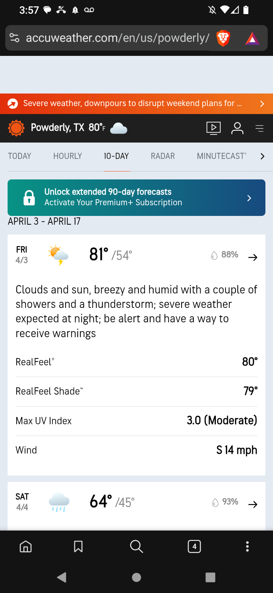The image size is (273, 593).
Task: Tap Unlock extended 90-day forecasts banner
Action: pos(136,198)
